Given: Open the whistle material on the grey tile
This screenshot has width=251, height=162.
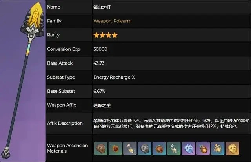Looking at the screenshot, I should pos(130,148).
